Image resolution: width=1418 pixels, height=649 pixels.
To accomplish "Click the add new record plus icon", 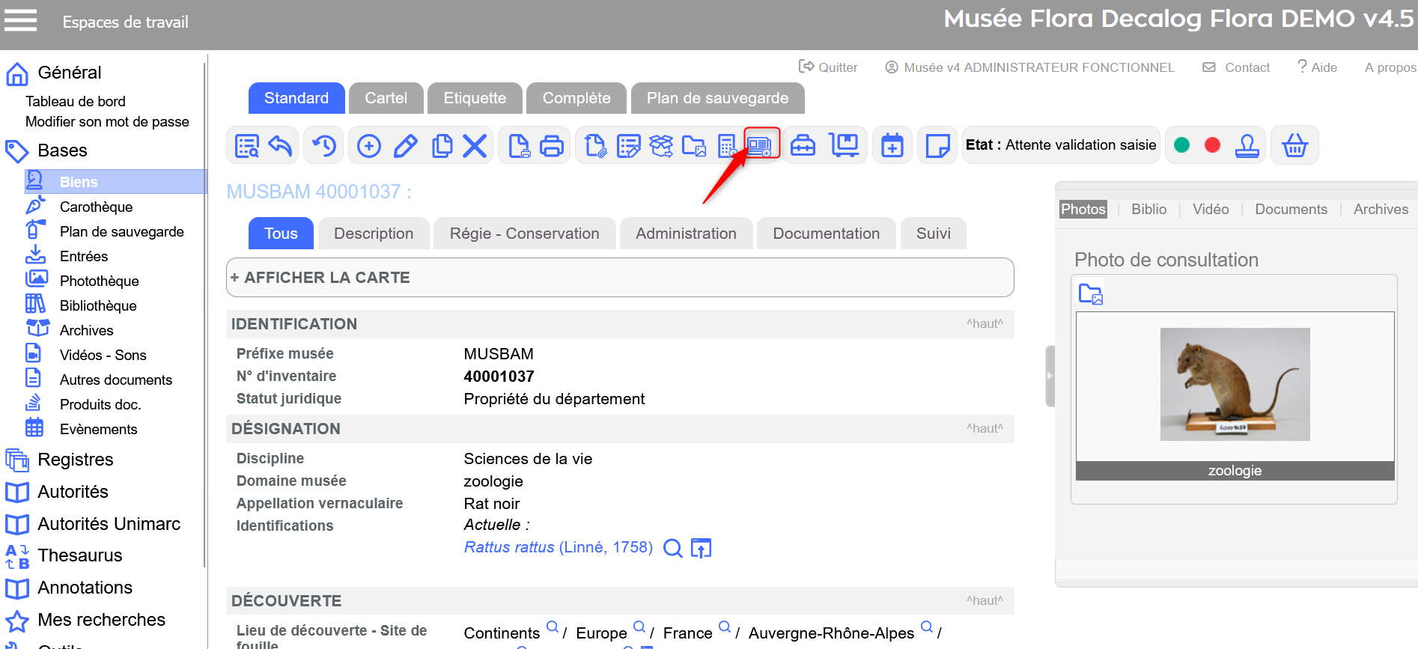I will (x=368, y=145).
